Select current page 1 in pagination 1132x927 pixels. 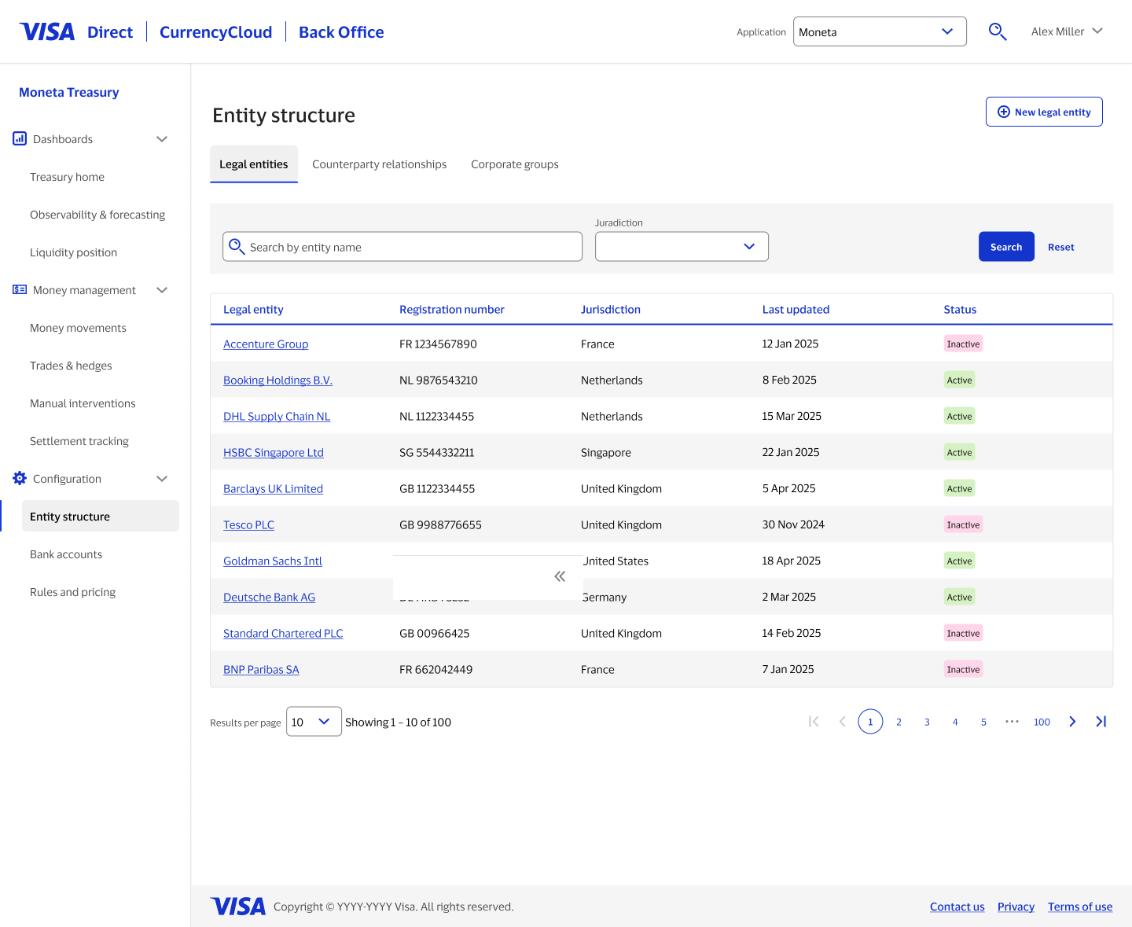pyautogui.click(x=870, y=721)
